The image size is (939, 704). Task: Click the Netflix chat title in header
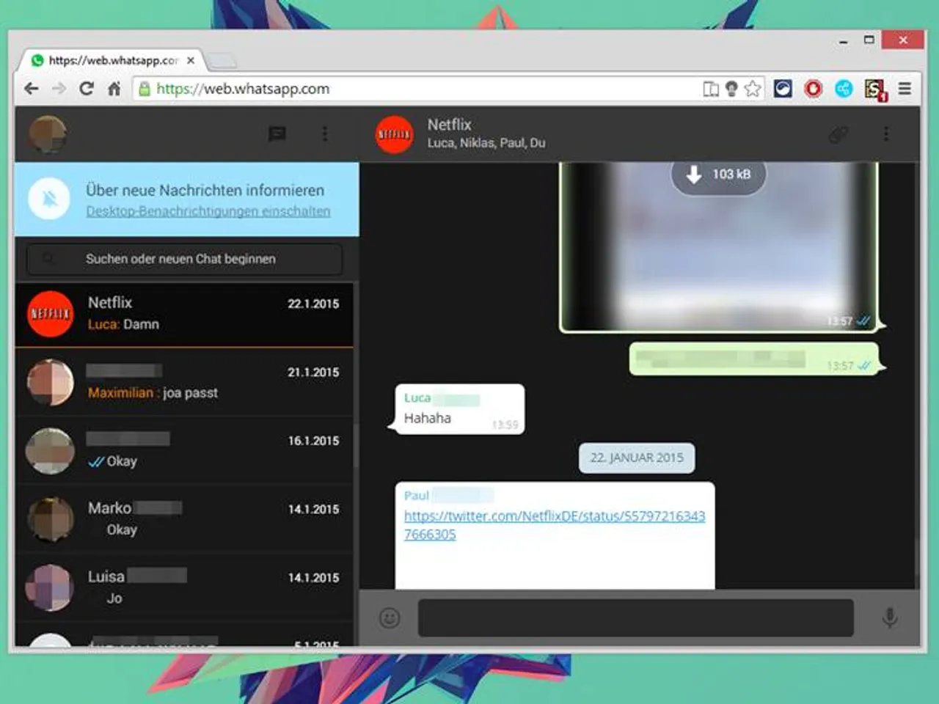pyautogui.click(x=449, y=125)
